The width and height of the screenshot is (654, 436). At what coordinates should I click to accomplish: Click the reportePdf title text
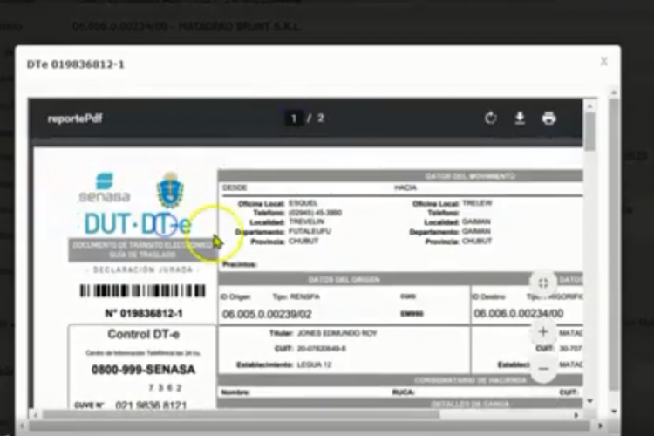(x=75, y=119)
